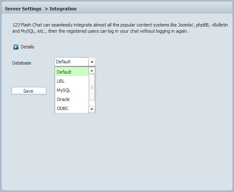Select MySQL from the database list

72,90
